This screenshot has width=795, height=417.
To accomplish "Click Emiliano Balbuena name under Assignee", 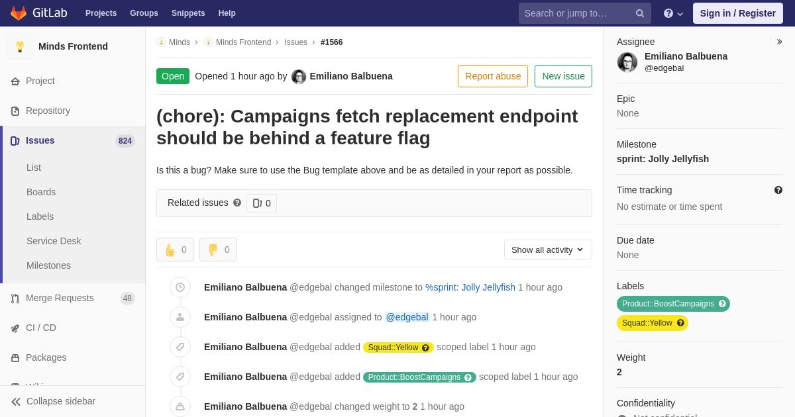I will 686,56.
